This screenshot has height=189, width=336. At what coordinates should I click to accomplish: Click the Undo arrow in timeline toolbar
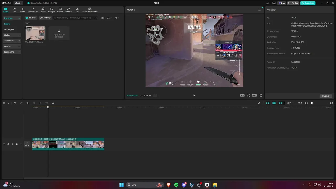15,103
